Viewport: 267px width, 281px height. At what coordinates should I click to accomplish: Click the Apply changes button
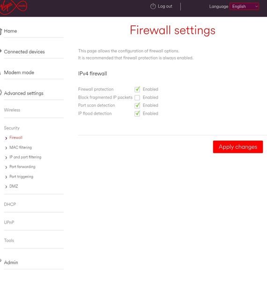[x=238, y=147]
